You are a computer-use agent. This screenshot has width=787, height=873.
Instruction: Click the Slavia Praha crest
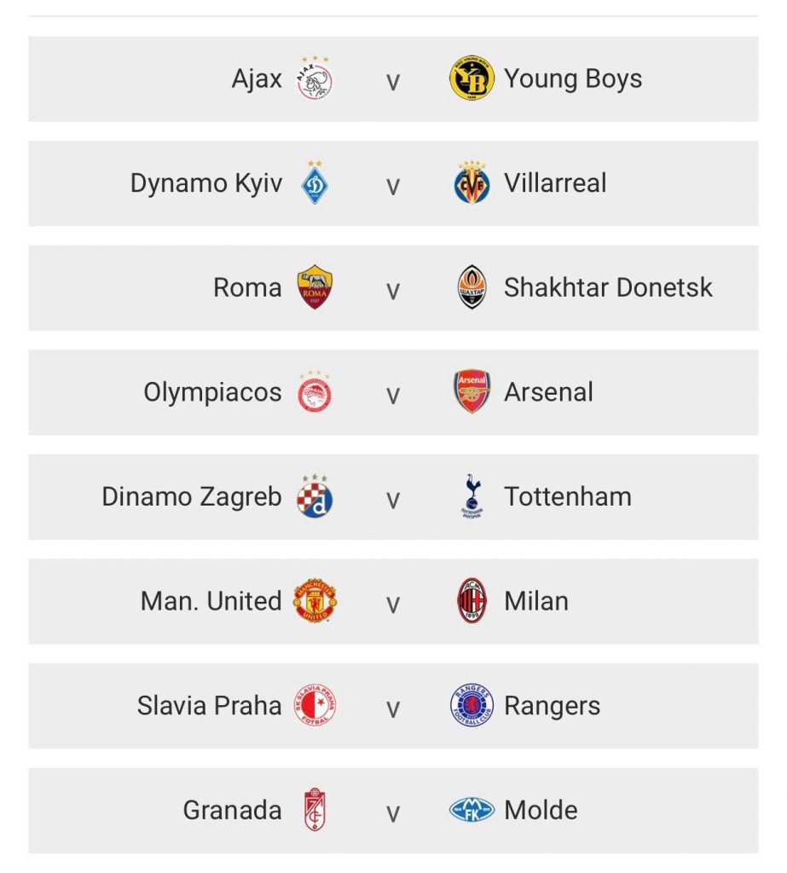click(315, 705)
